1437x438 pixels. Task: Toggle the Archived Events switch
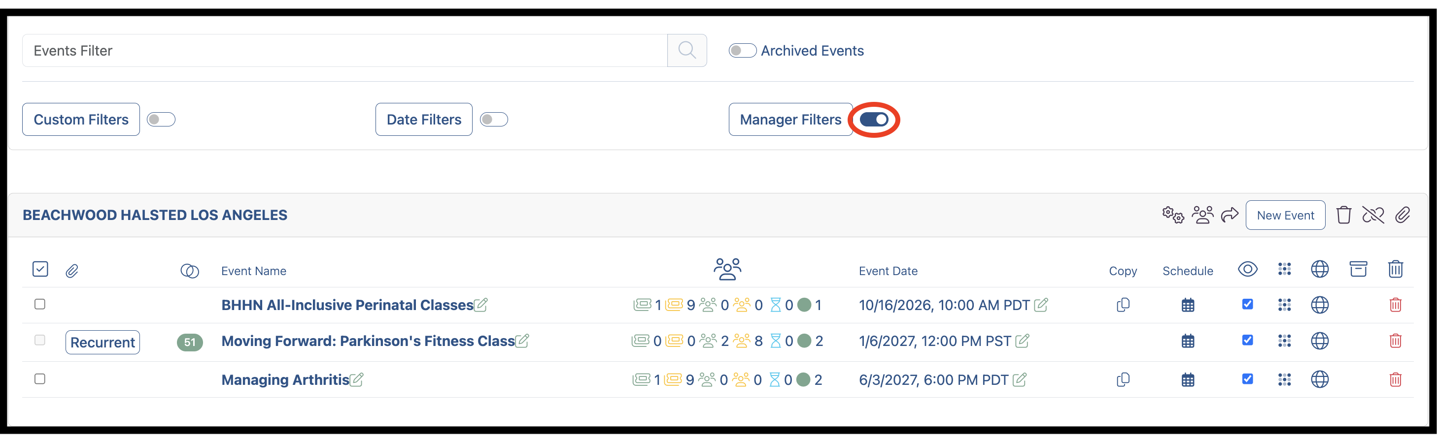click(743, 50)
